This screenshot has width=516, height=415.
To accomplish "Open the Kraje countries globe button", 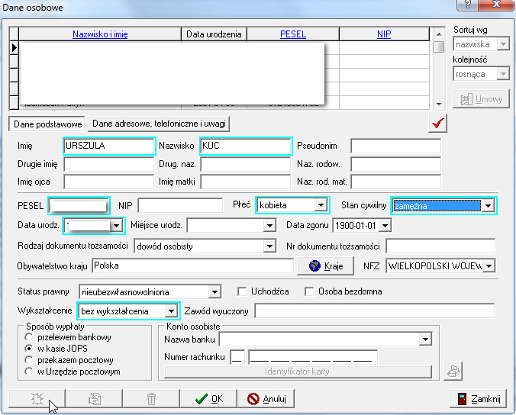I will pyautogui.click(x=325, y=265).
